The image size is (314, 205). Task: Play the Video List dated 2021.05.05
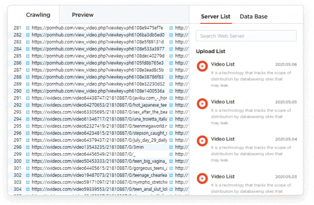(x=203, y=104)
